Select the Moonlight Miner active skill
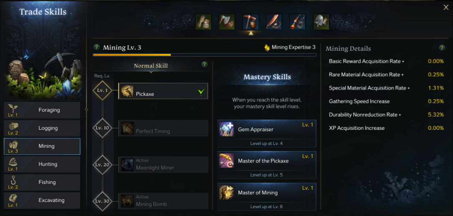453x216 pixels. click(163, 164)
